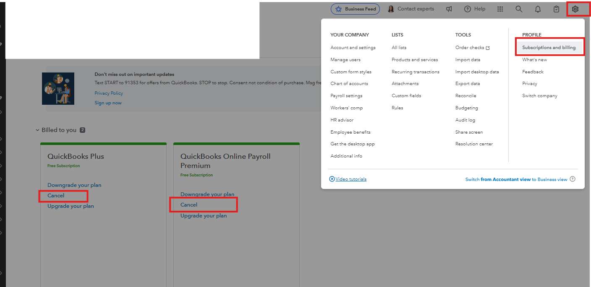Open Custom form styles
The image size is (591, 287).
[351, 72]
